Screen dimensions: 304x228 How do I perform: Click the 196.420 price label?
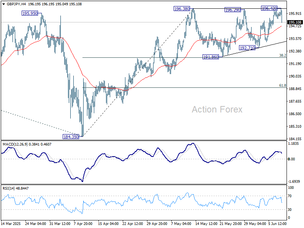269,8
